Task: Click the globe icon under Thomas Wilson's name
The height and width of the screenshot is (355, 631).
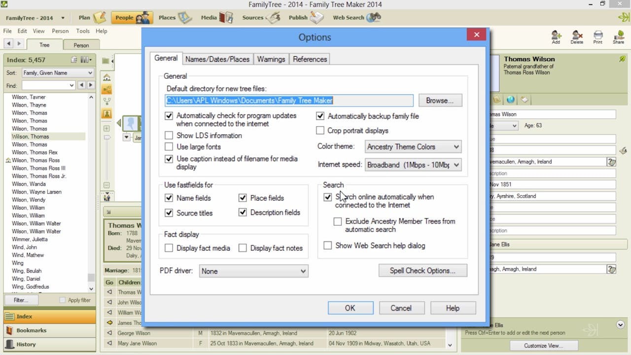Action: 511,99
